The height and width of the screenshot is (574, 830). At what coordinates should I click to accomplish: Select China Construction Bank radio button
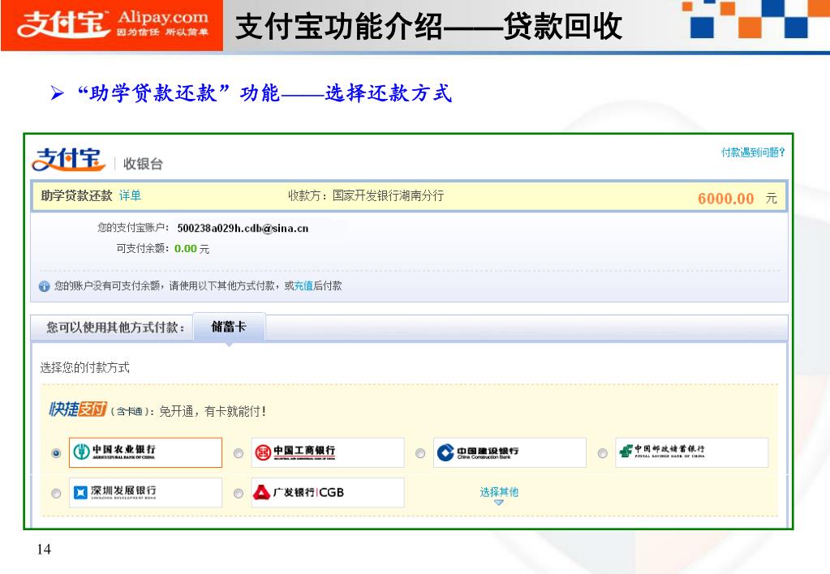420,453
